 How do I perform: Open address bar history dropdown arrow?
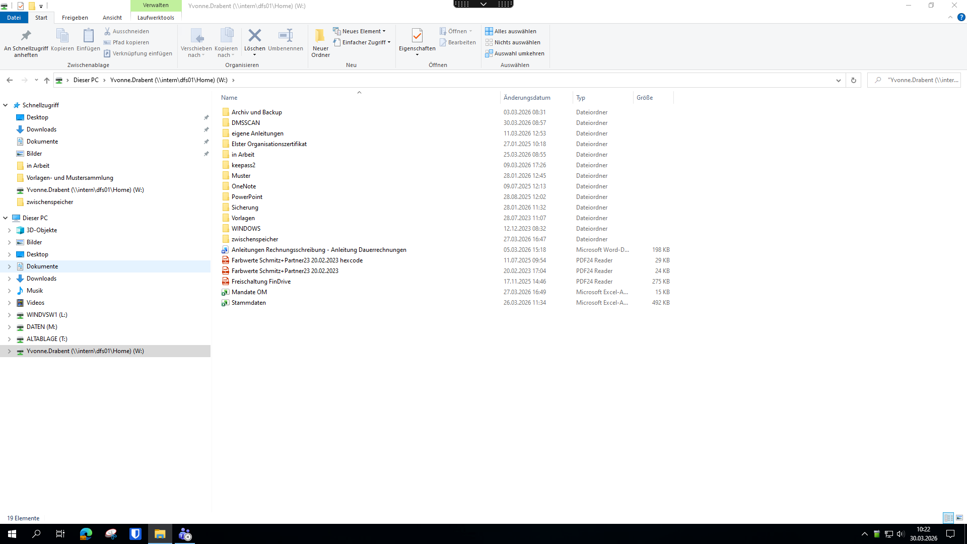pyautogui.click(x=838, y=80)
